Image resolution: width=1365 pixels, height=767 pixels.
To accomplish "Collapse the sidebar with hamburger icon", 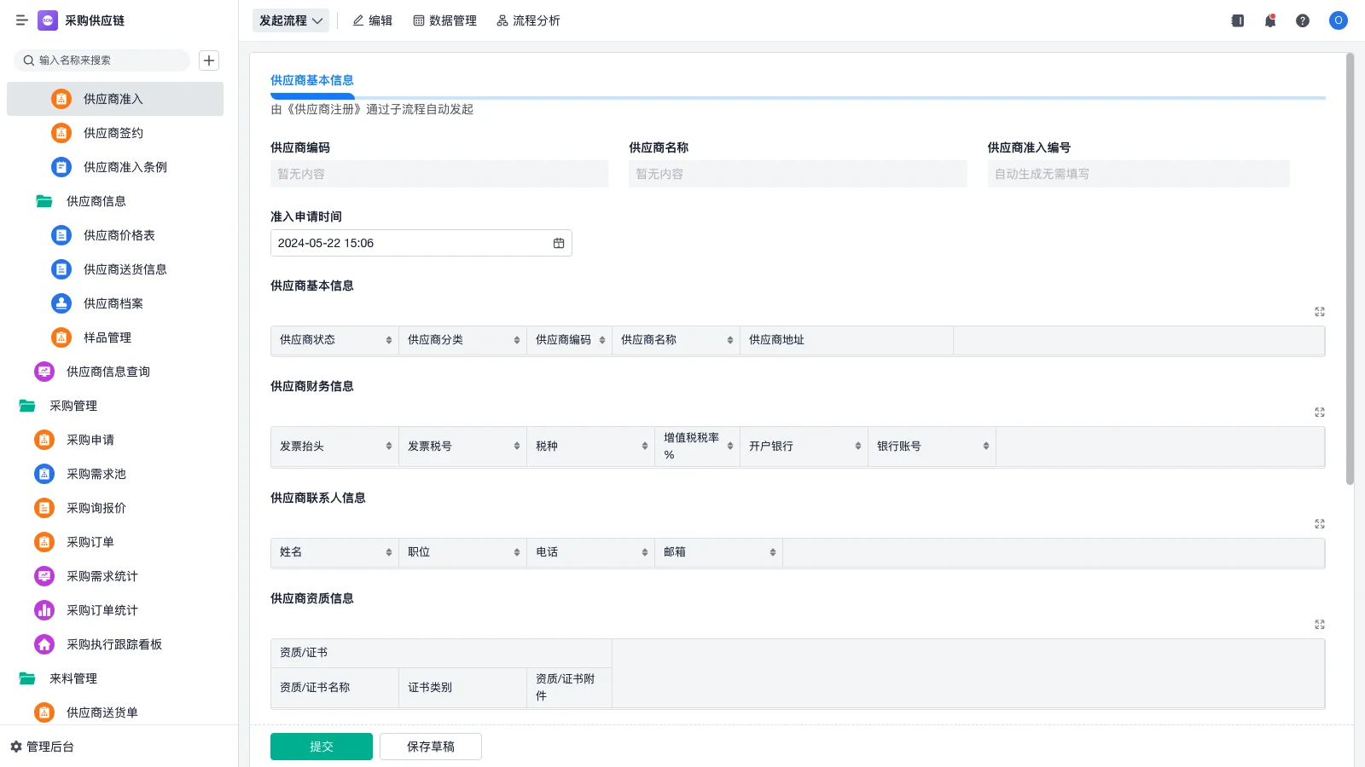I will pos(21,20).
